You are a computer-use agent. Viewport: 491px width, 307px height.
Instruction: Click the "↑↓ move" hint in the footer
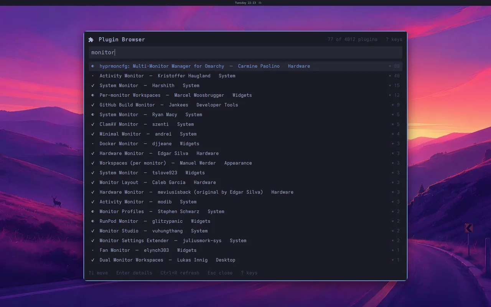(x=98, y=273)
